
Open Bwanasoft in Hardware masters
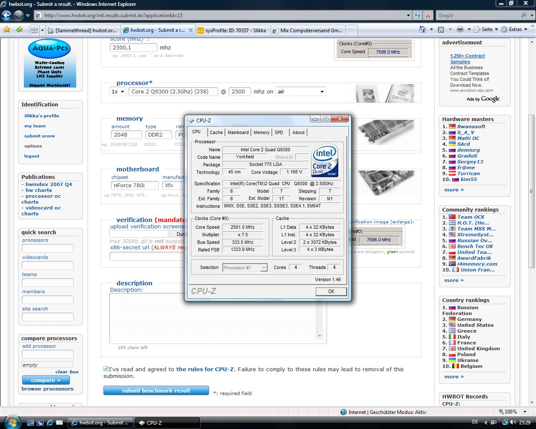point(471,126)
